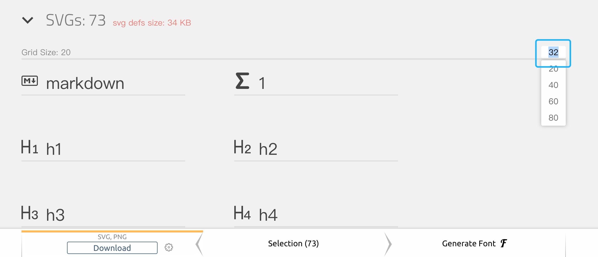Select the H4 heading icon
598x257 pixels.
(242, 213)
